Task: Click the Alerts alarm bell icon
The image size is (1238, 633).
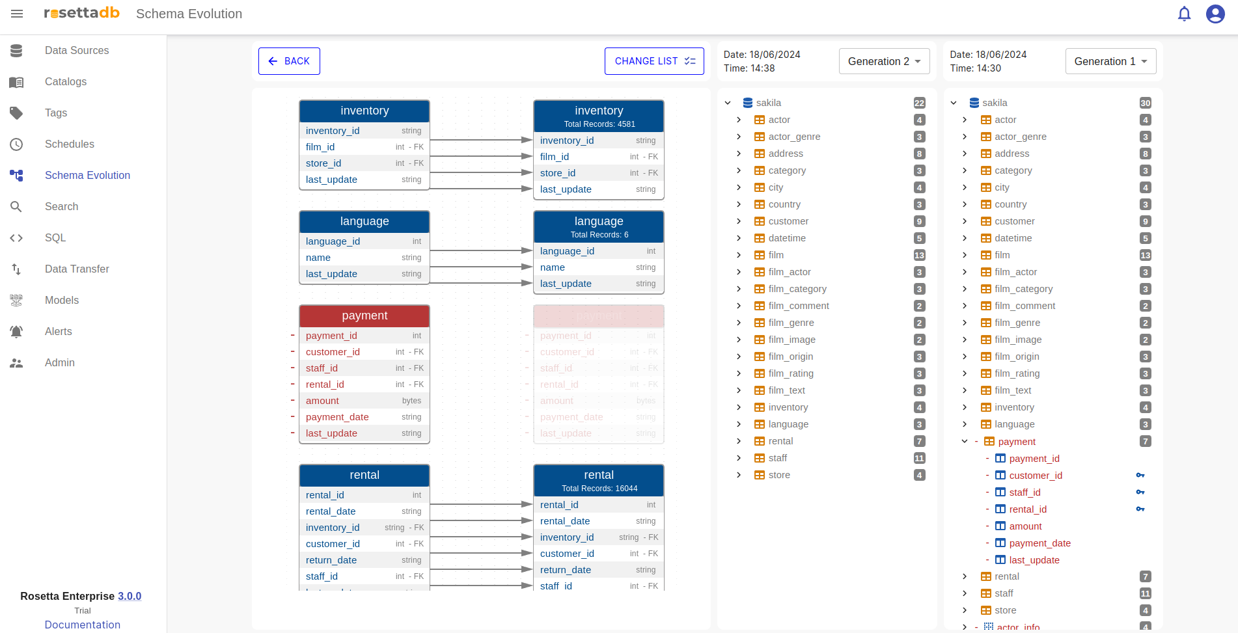Action: [x=17, y=332]
